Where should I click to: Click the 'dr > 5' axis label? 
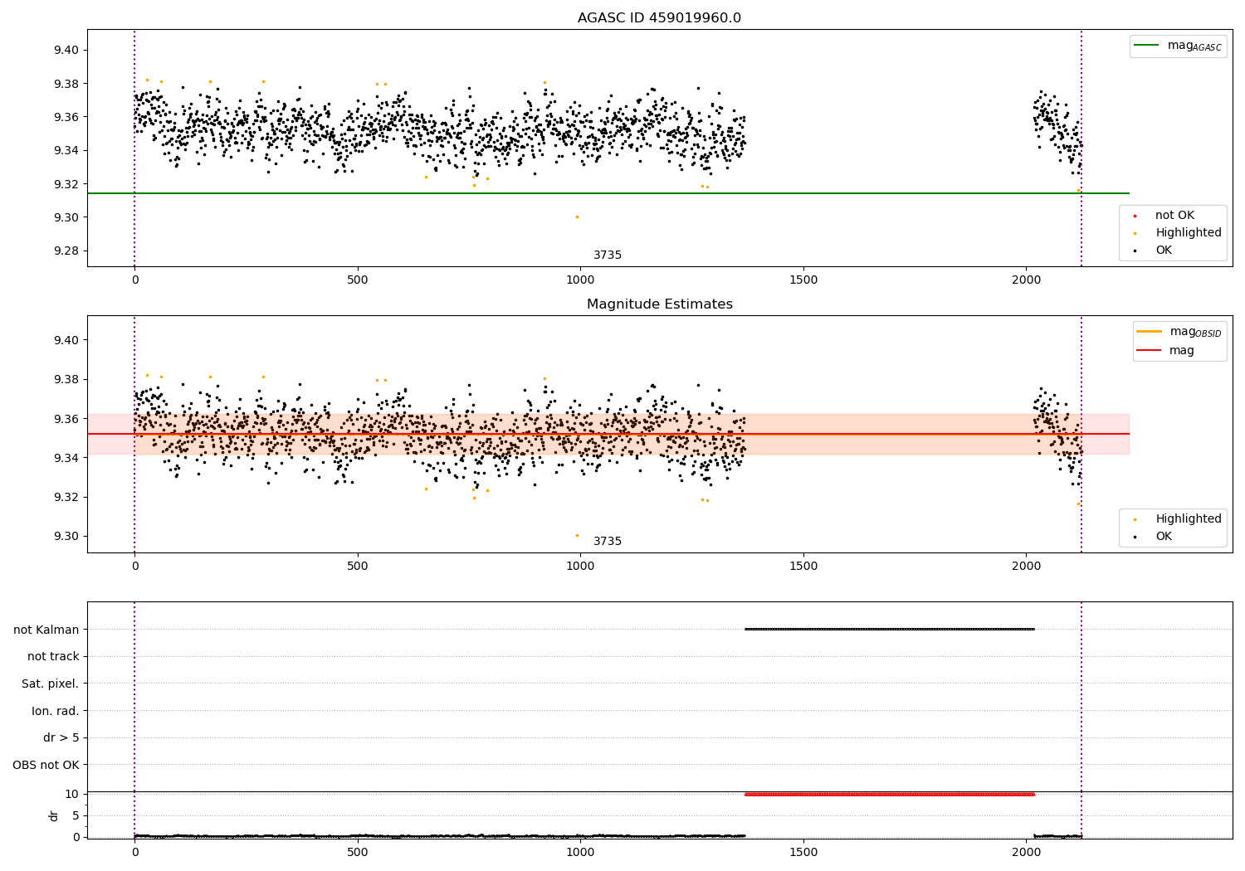[x=61, y=738]
